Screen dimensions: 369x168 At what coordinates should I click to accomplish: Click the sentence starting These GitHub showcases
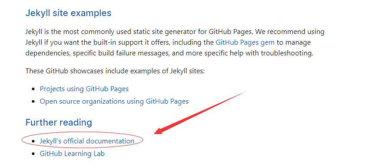(x=115, y=71)
